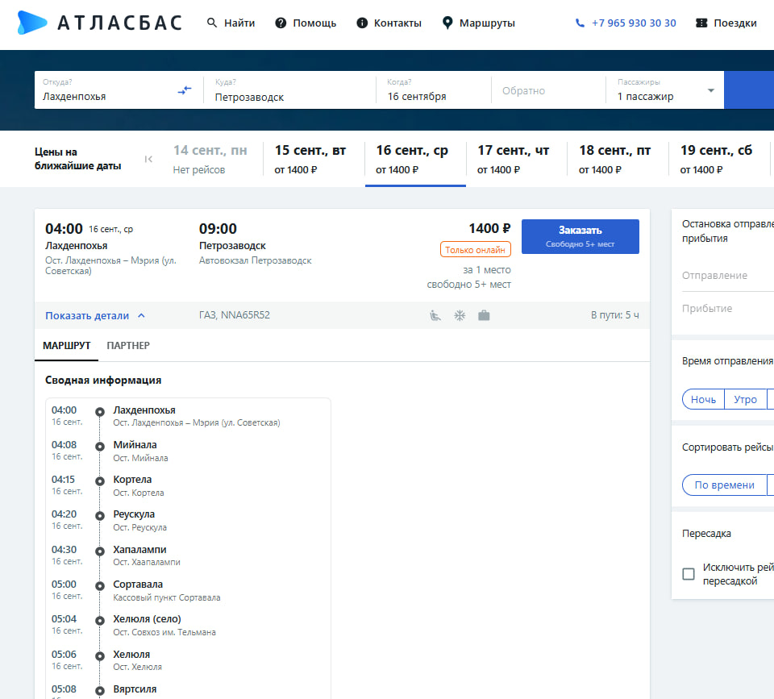The height and width of the screenshot is (699, 774).
Task: Swap departure and destination cities
Action: coord(185,89)
